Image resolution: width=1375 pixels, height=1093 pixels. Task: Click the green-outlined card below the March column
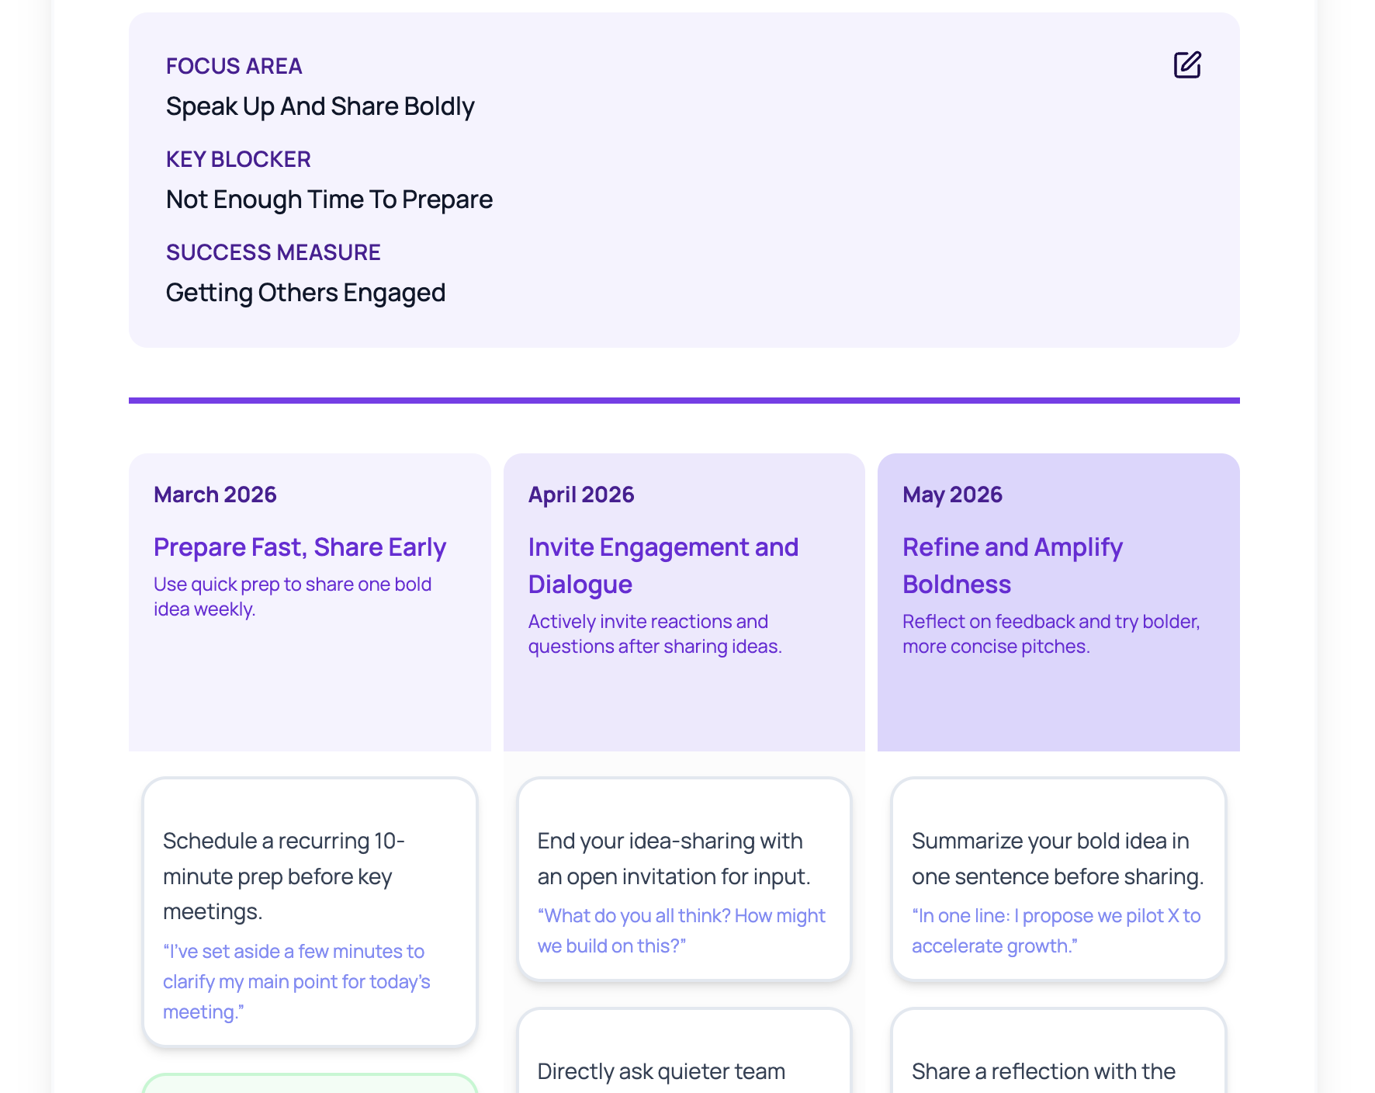[x=310, y=1084]
